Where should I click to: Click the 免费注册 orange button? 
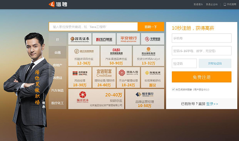(201, 77)
